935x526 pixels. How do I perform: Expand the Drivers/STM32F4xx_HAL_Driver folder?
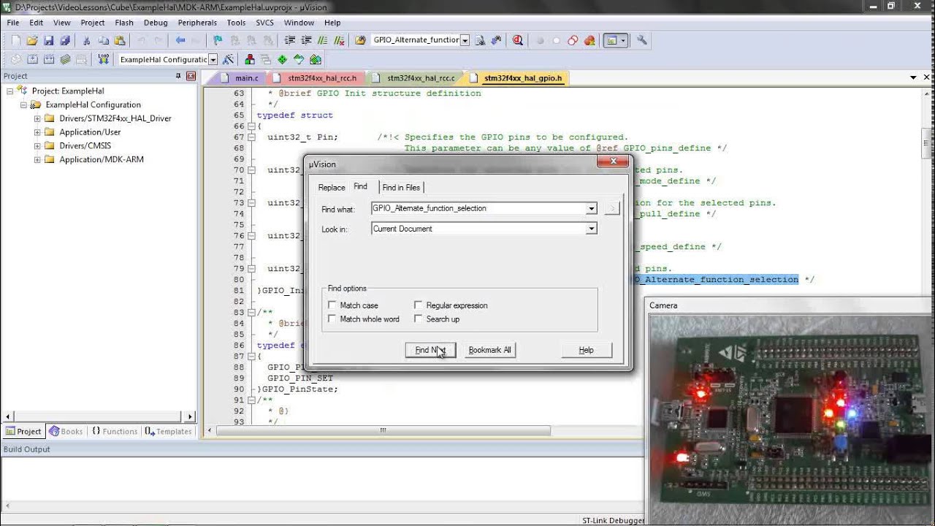tap(37, 118)
